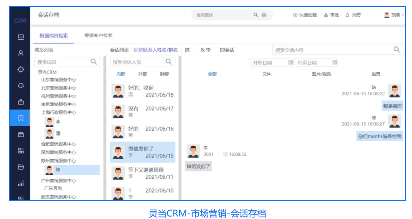Select the 内部 conversation filter tab
The width and height of the screenshot is (412, 219).
tap(121, 74)
